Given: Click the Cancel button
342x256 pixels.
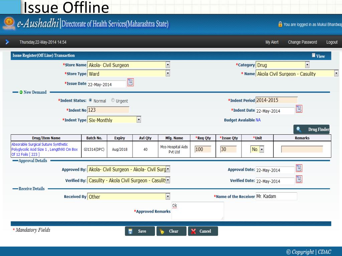Looking at the screenshot, I should tap(203, 231).
